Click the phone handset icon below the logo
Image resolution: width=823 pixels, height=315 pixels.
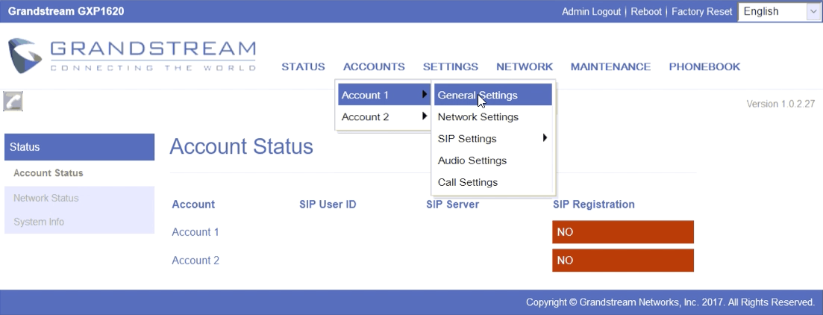13,101
